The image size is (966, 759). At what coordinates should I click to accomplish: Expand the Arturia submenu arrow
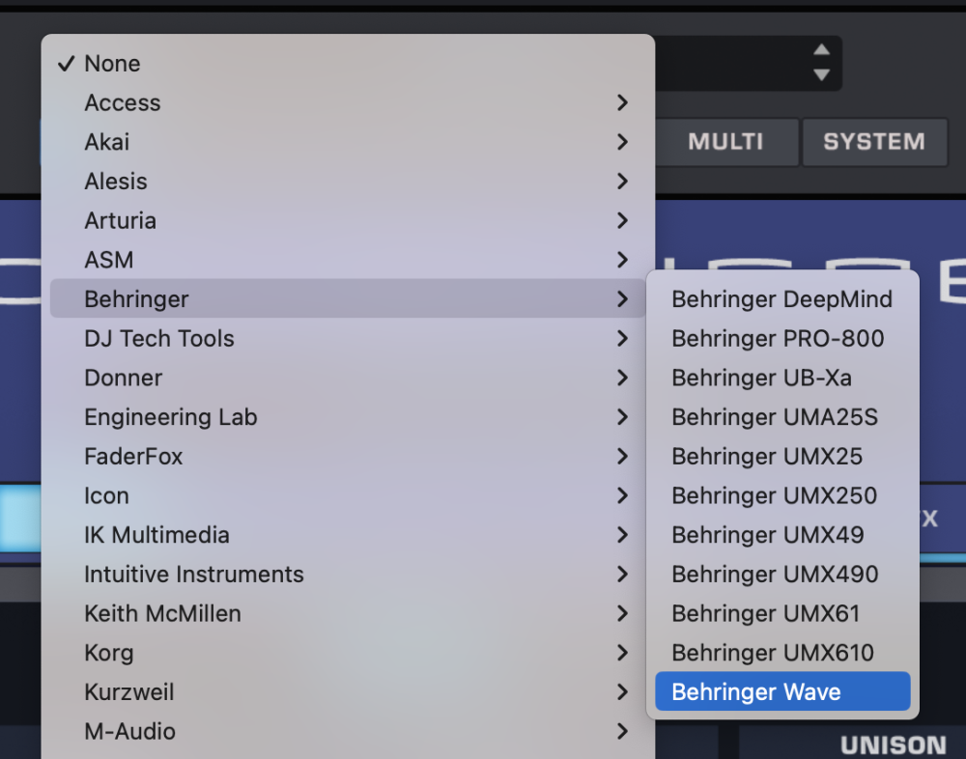click(x=622, y=221)
